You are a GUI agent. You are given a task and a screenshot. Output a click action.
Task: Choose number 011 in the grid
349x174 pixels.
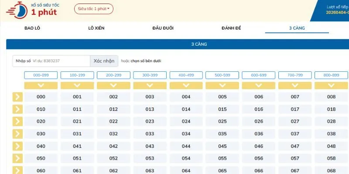click(x=77, y=109)
